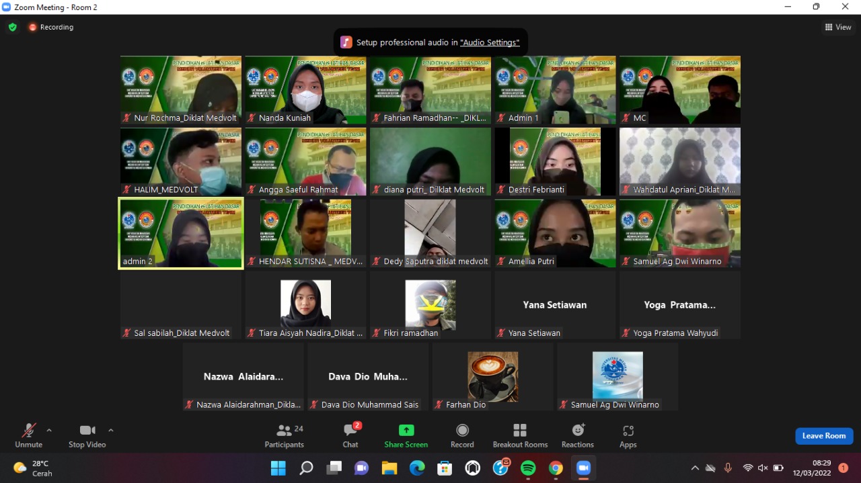Unmute the microphone

pos(28,435)
